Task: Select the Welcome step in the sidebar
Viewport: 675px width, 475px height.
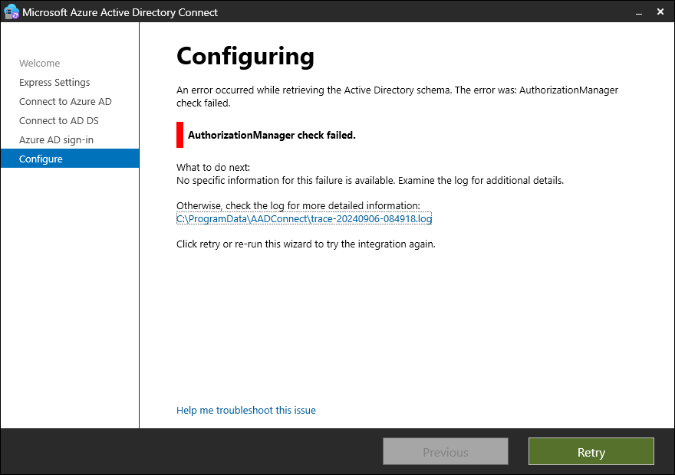Action: (x=38, y=63)
